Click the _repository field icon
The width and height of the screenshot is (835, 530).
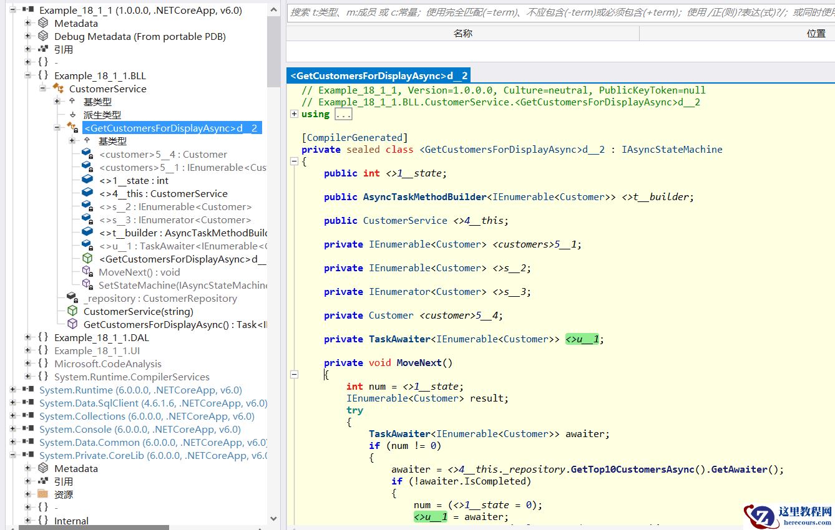pyautogui.click(x=73, y=298)
